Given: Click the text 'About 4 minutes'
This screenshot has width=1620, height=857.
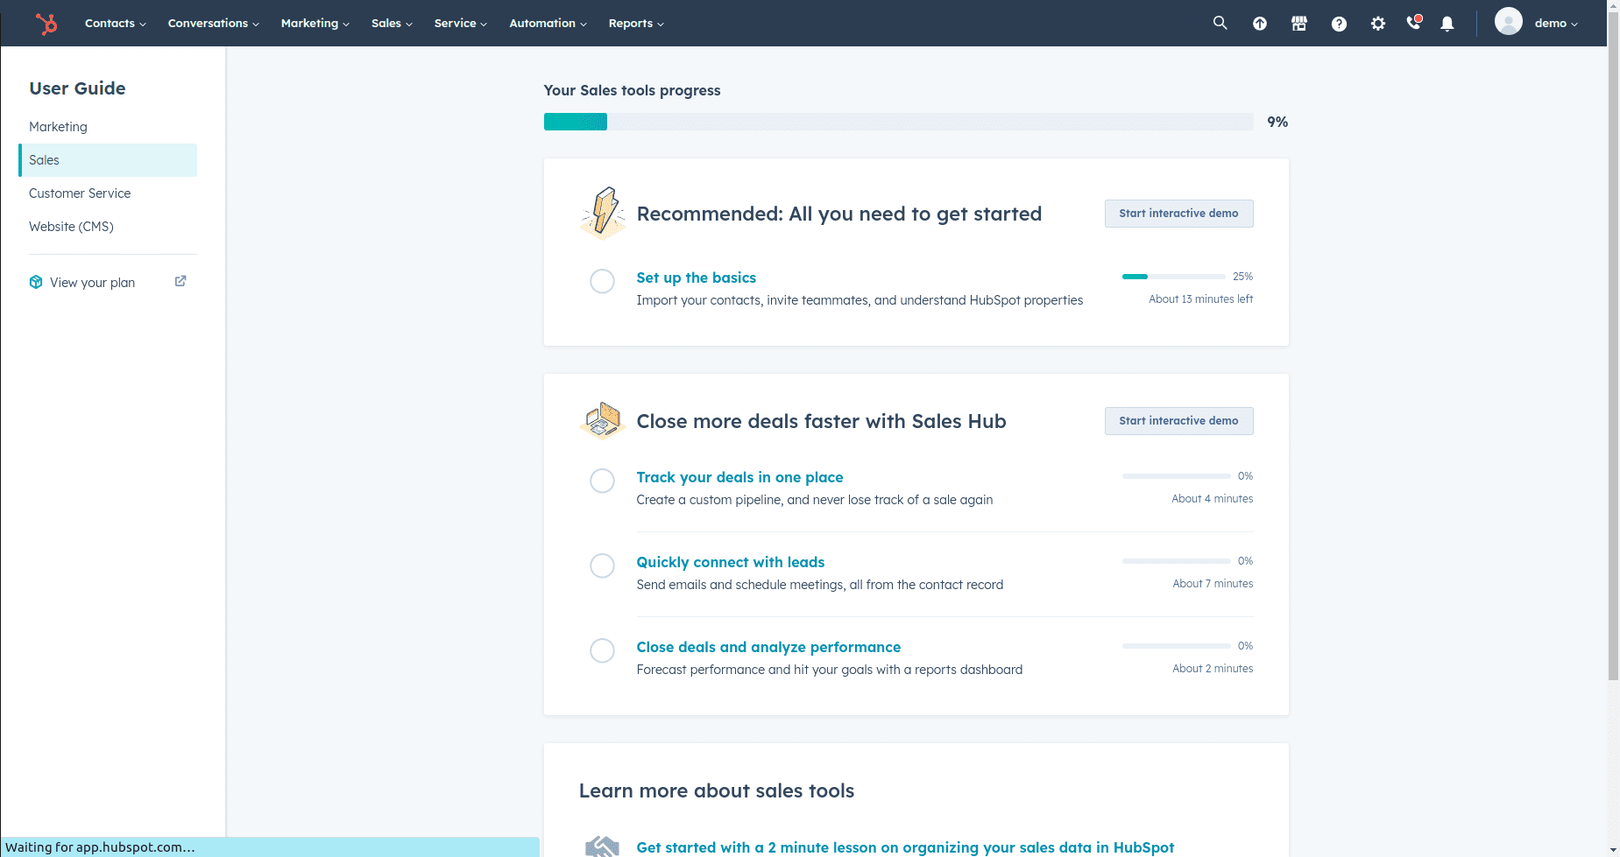Looking at the screenshot, I should click(x=1213, y=499).
